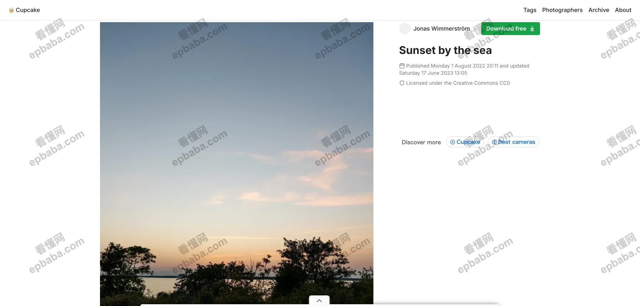Open the Tags menu item
The image size is (640, 306).
click(530, 10)
